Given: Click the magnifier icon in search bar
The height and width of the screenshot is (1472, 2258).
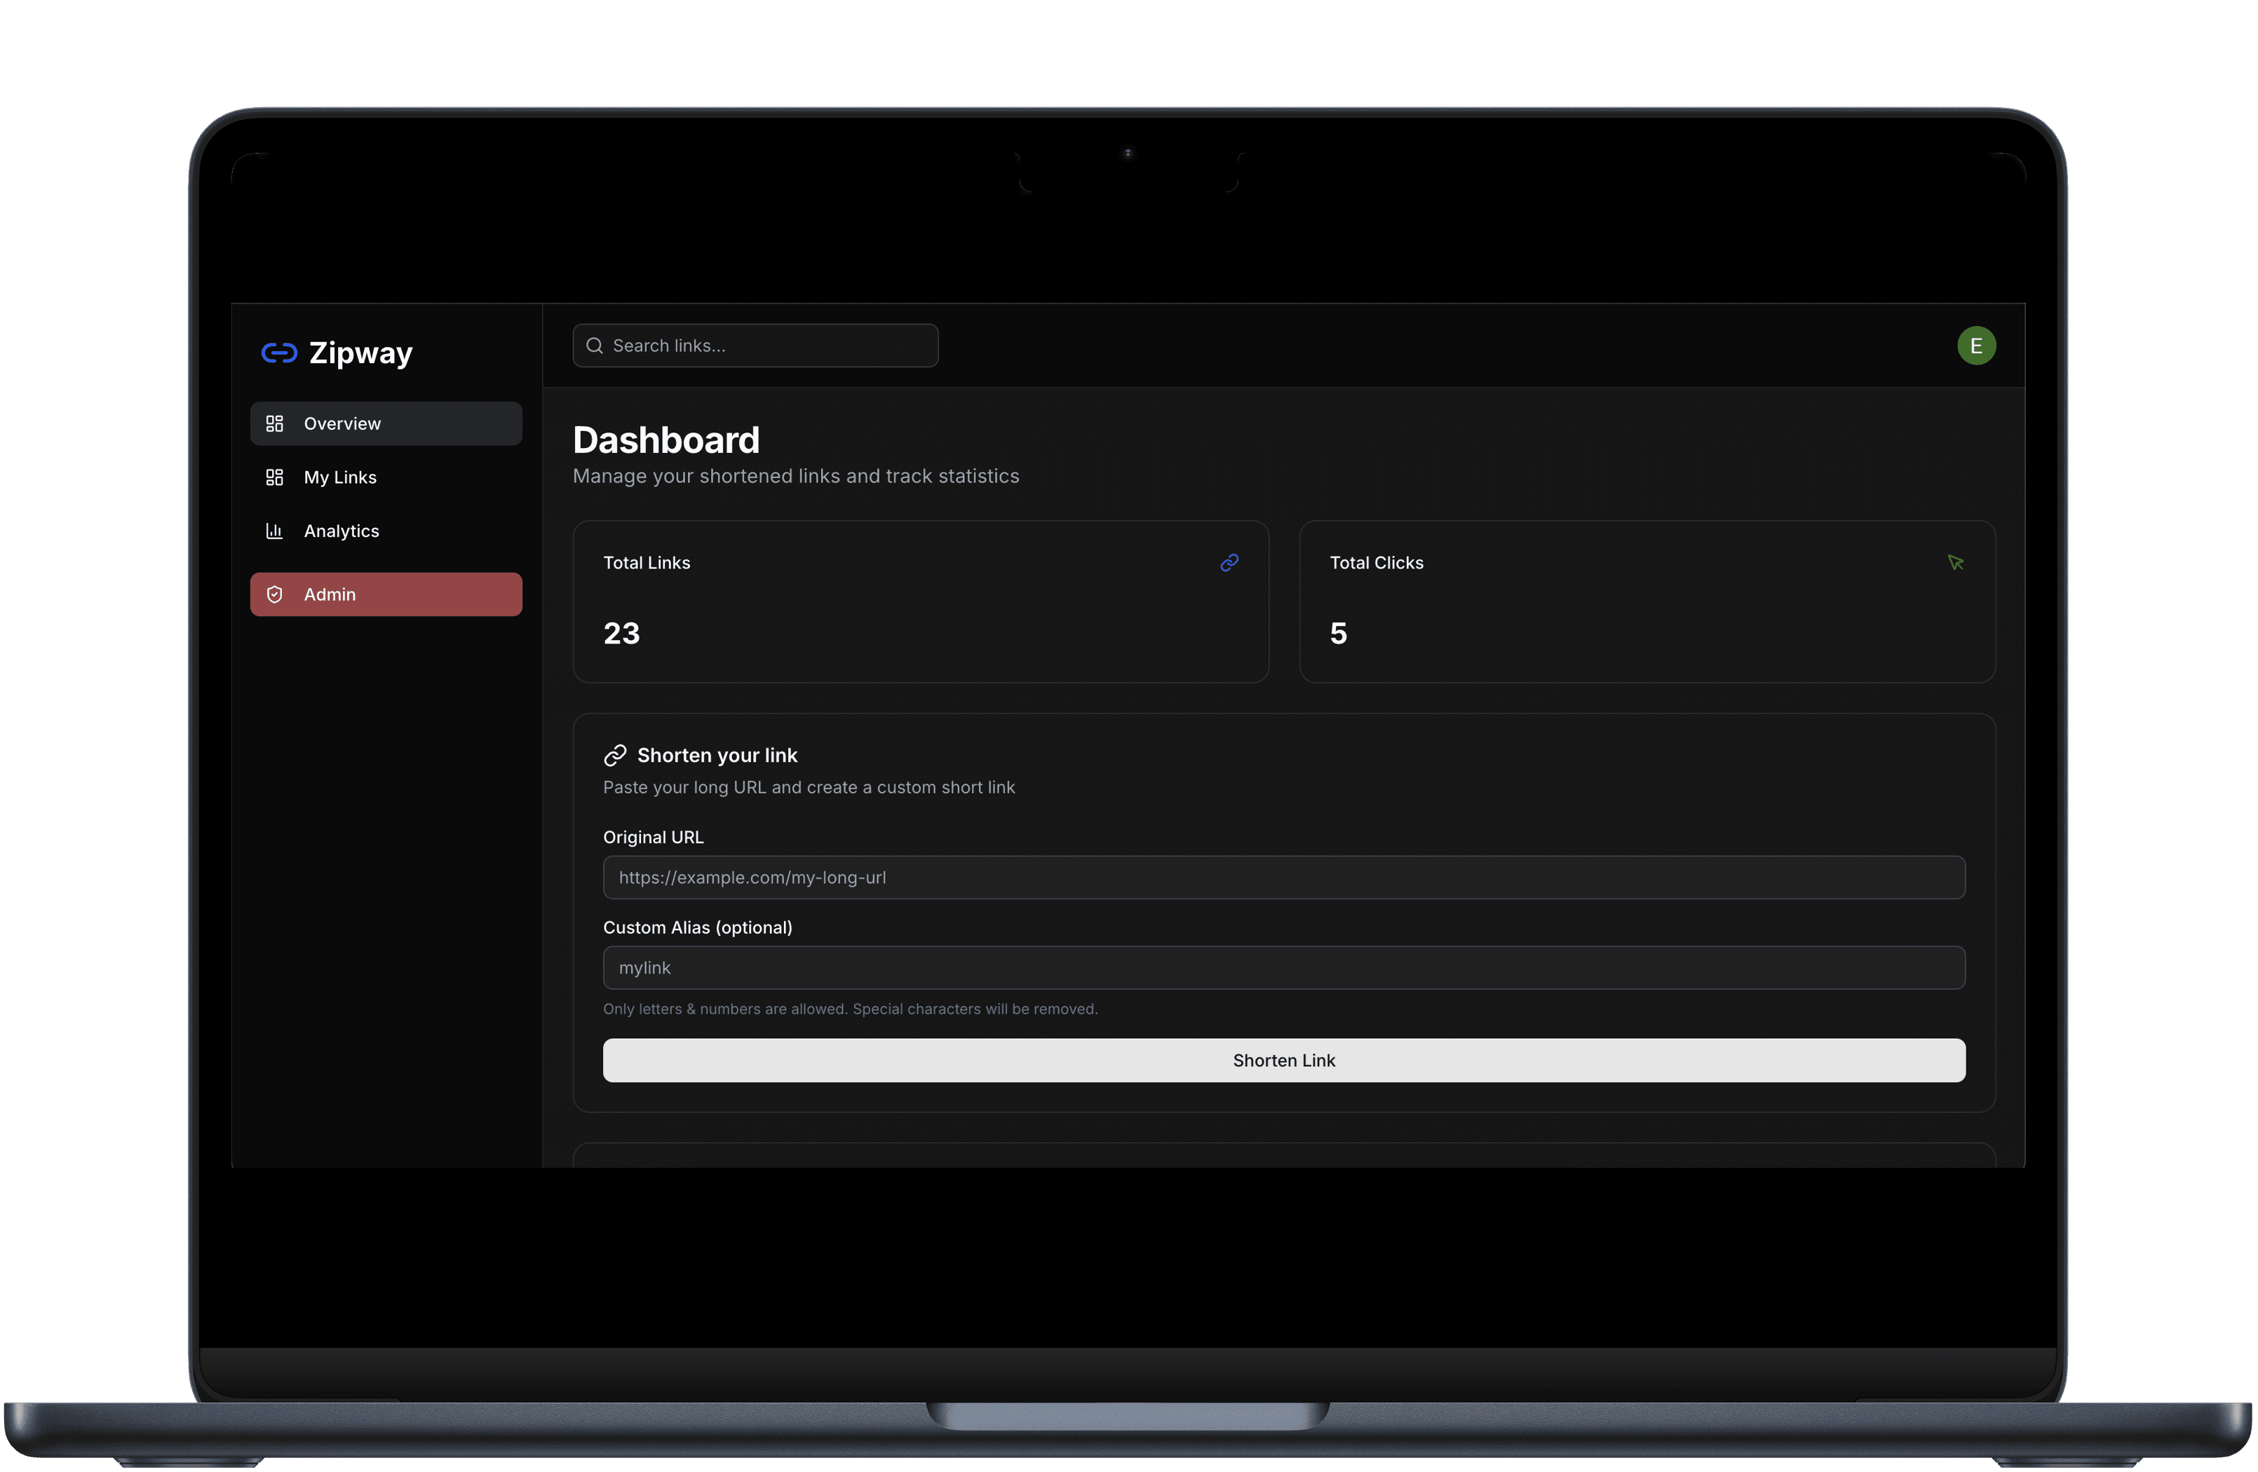Looking at the screenshot, I should 595,346.
